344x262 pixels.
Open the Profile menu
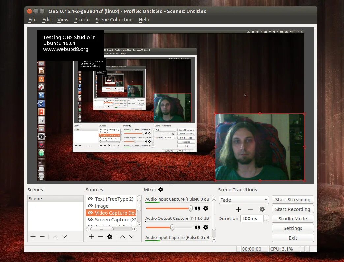pyautogui.click(x=82, y=20)
